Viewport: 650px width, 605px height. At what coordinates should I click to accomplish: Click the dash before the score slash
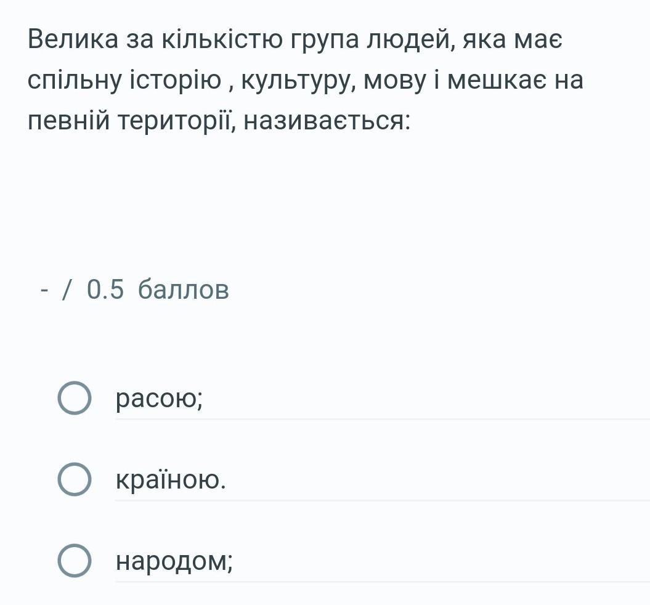pos(44,290)
